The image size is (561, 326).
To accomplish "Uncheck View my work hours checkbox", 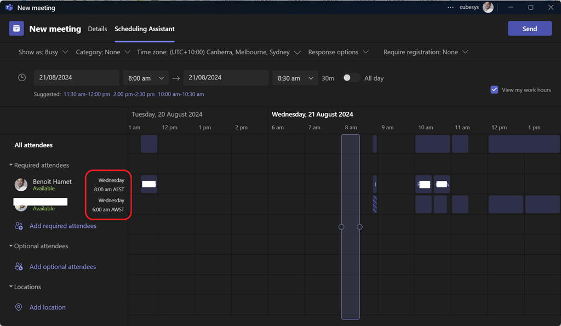I will coord(494,90).
